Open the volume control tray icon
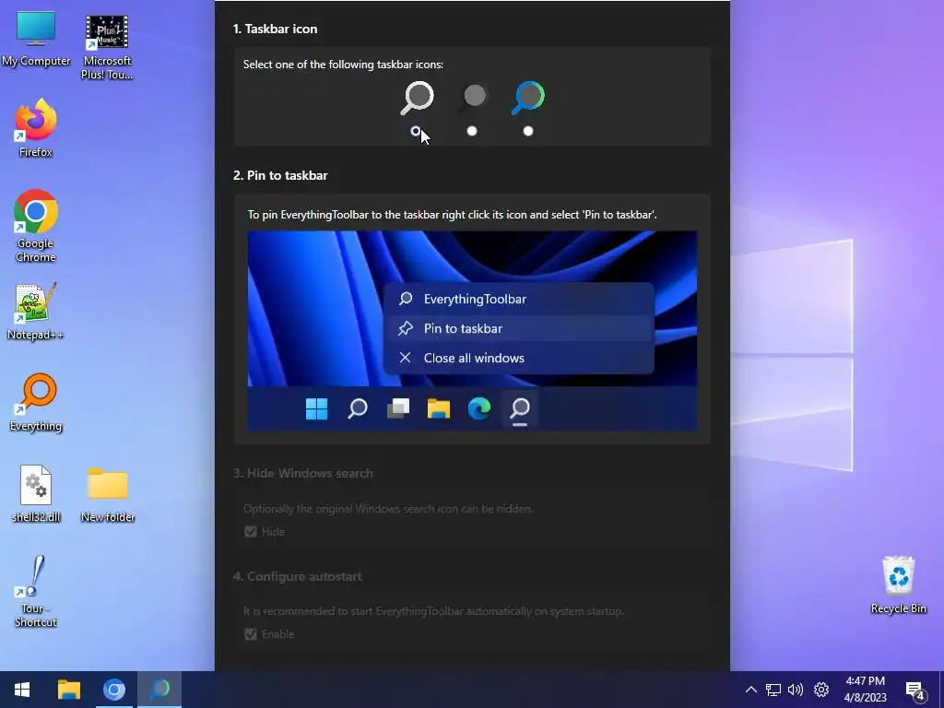This screenshot has height=708, width=944. [796, 690]
